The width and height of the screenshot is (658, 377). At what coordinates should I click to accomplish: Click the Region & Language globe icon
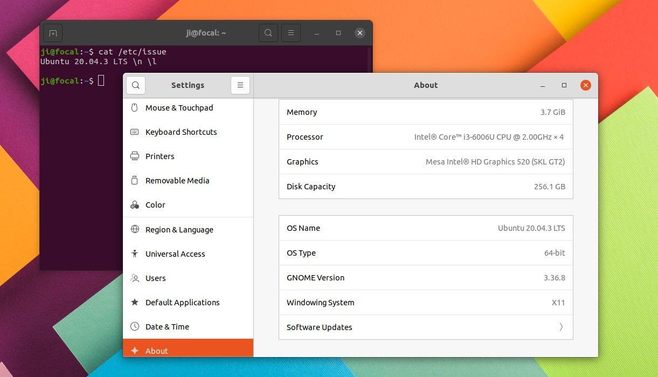[135, 229]
